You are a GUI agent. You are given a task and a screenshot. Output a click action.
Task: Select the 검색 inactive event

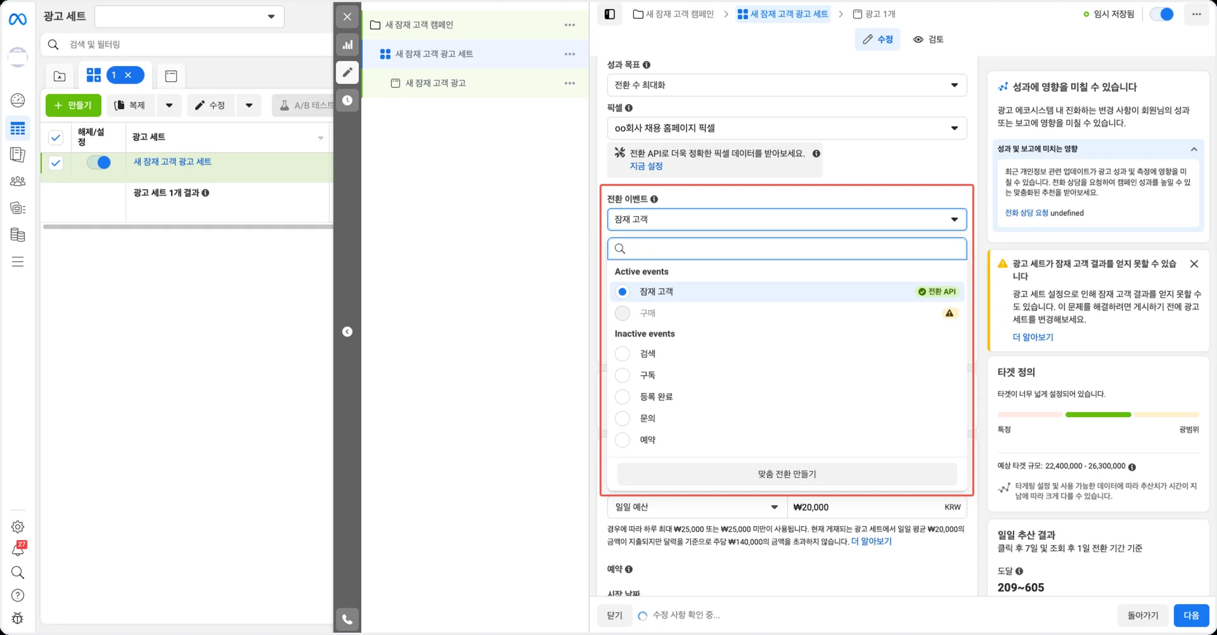[x=622, y=354]
